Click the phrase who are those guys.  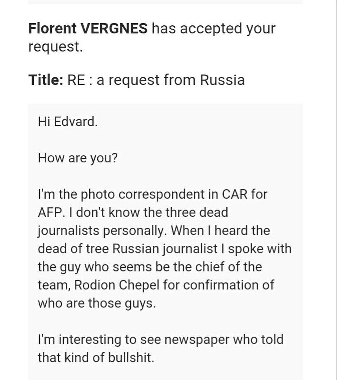[97, 304]
